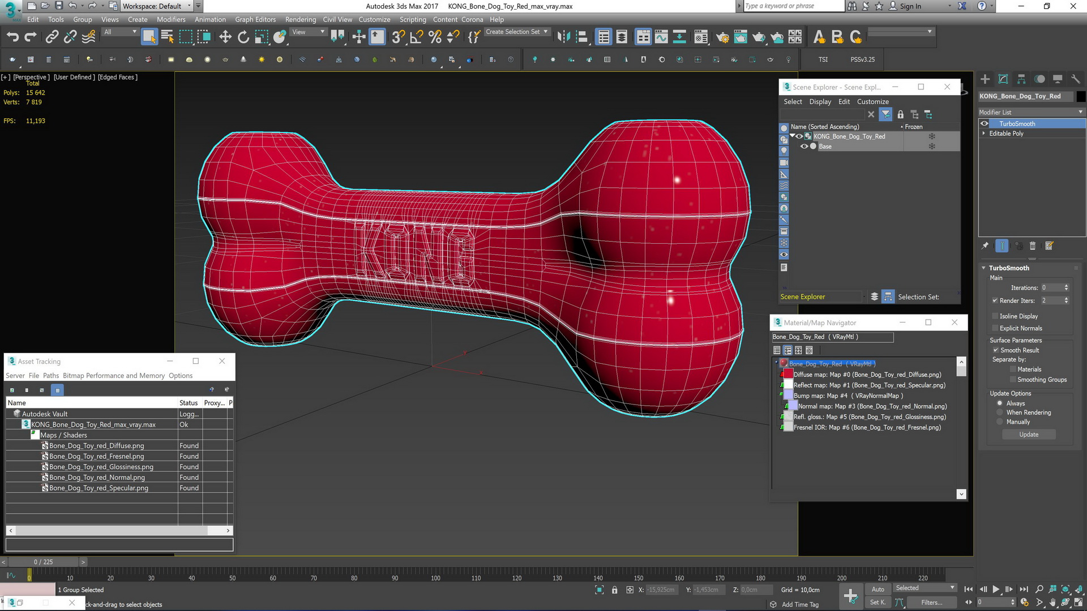Screen dimensions: 1087x611
Task: Enable the Explicit Normals checkbox
Action: (995, 328)
